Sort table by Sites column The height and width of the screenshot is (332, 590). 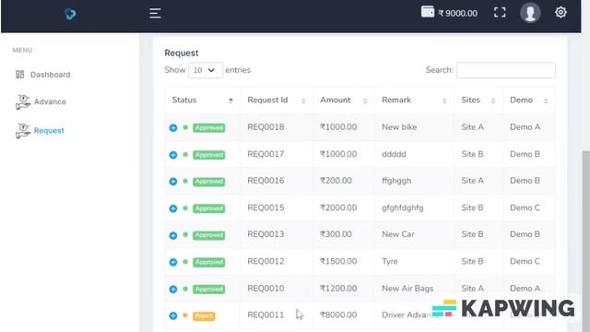478,101
